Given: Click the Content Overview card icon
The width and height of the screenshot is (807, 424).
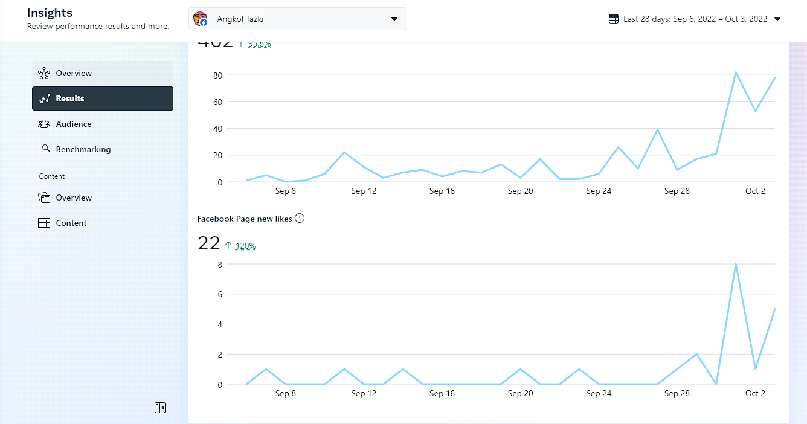Looking at the screenshot, I should (43, 198).
